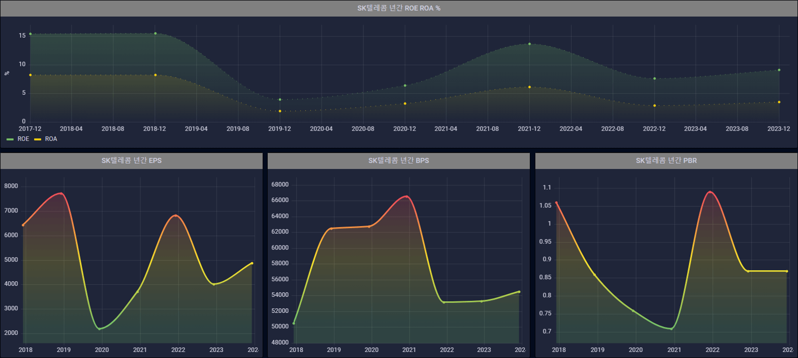Screen dimensions: 798x358
Task: Open the SK텔레콤 년간 PBR panel title menu
Action: coord(666,161)
